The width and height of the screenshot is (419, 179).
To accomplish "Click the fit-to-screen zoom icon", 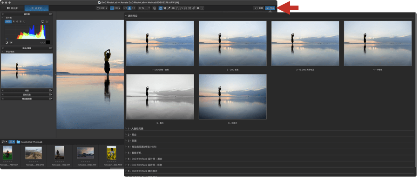I will click(125, 8).
